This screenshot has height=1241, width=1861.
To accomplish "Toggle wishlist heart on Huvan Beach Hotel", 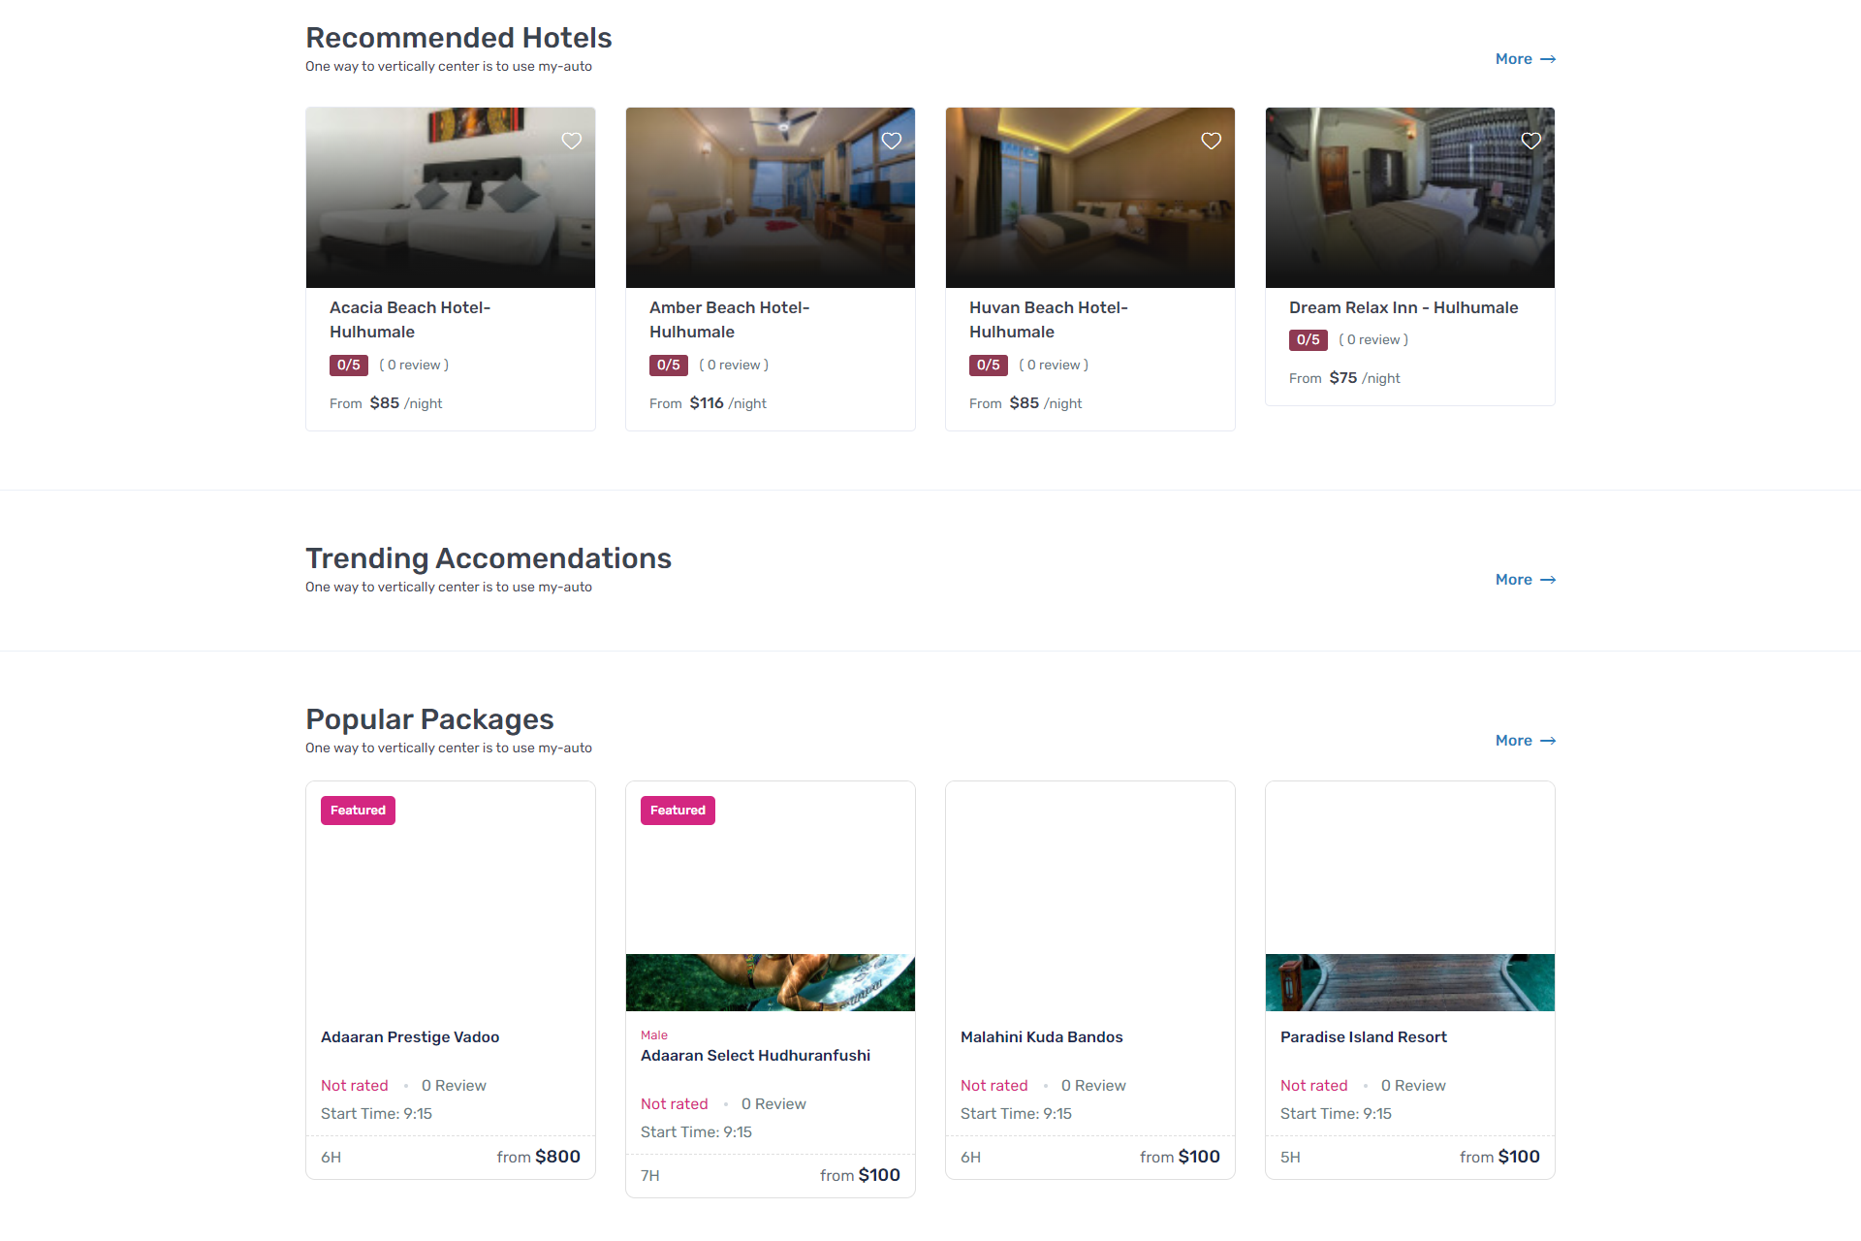I will pyautogui.click(x=1212, y=141).
